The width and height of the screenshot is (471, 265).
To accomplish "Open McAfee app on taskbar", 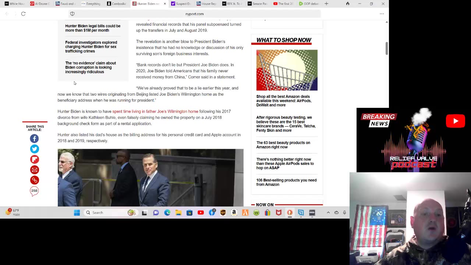I will (279, 212).
